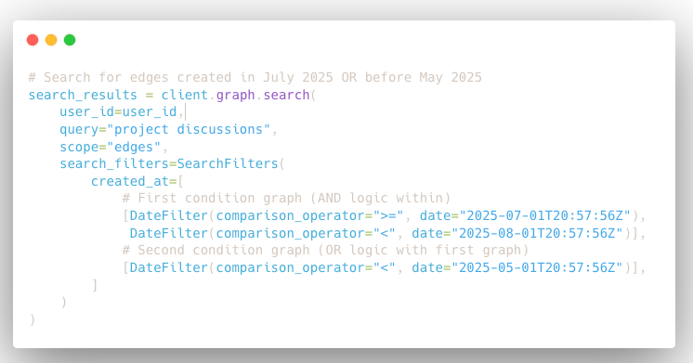
Task: Click the red close window button
Action: [x=33, y=40]
